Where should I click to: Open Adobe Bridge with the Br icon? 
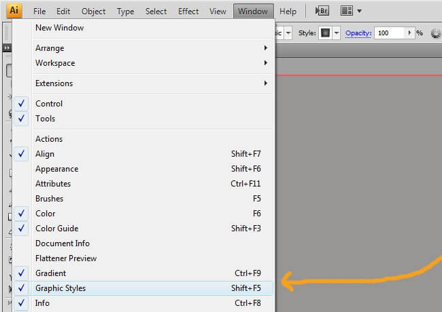(322, 11)
